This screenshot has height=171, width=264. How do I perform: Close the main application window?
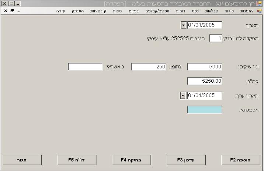click(x=4, y=4)
